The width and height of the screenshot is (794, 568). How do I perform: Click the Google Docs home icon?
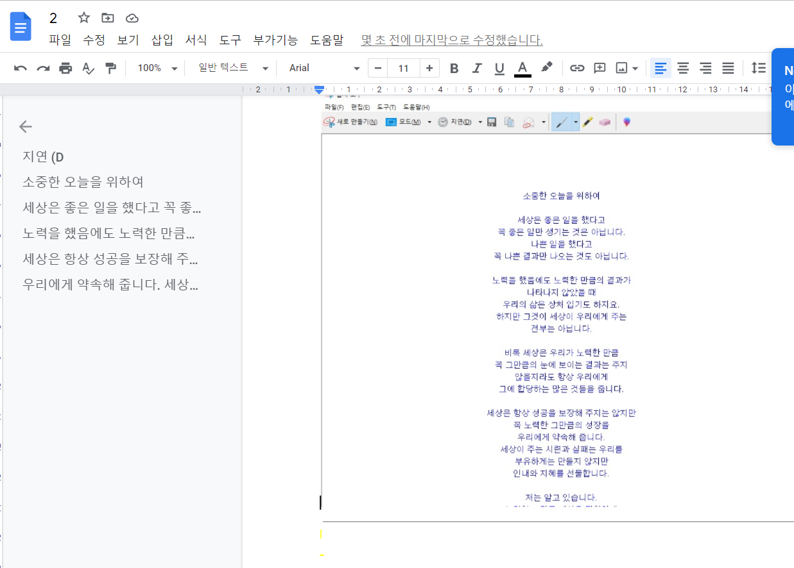(x=21, y=26)
